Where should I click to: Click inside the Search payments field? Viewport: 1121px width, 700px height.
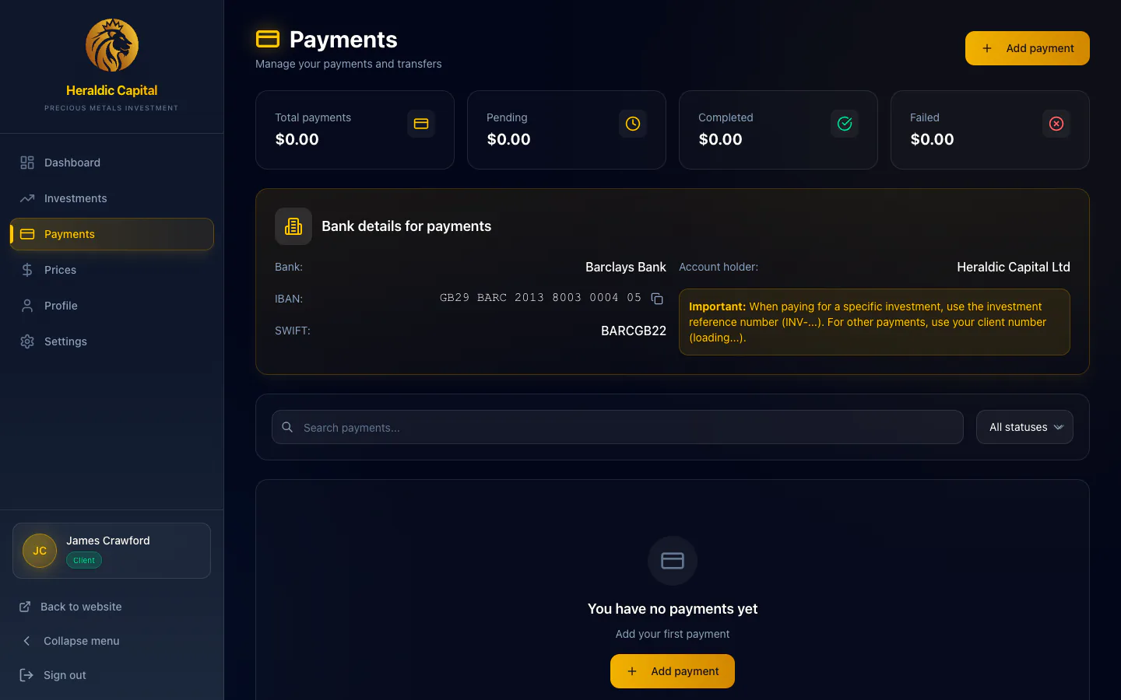(545, 427)
